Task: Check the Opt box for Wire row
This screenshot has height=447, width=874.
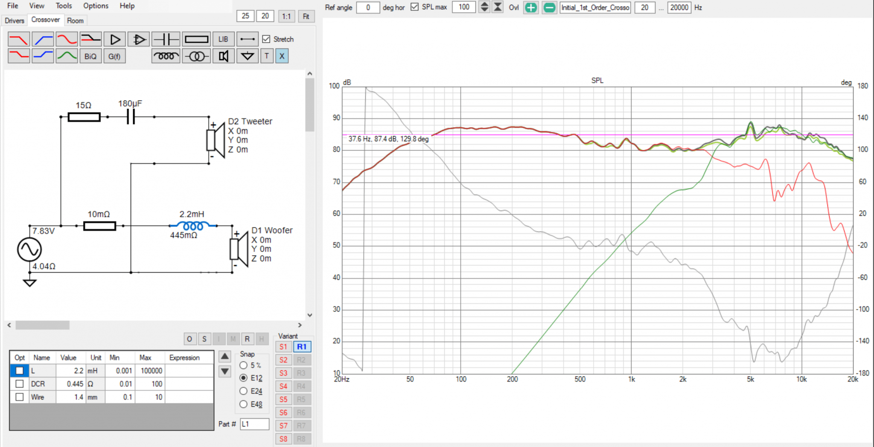Action: tap(20, 397)
